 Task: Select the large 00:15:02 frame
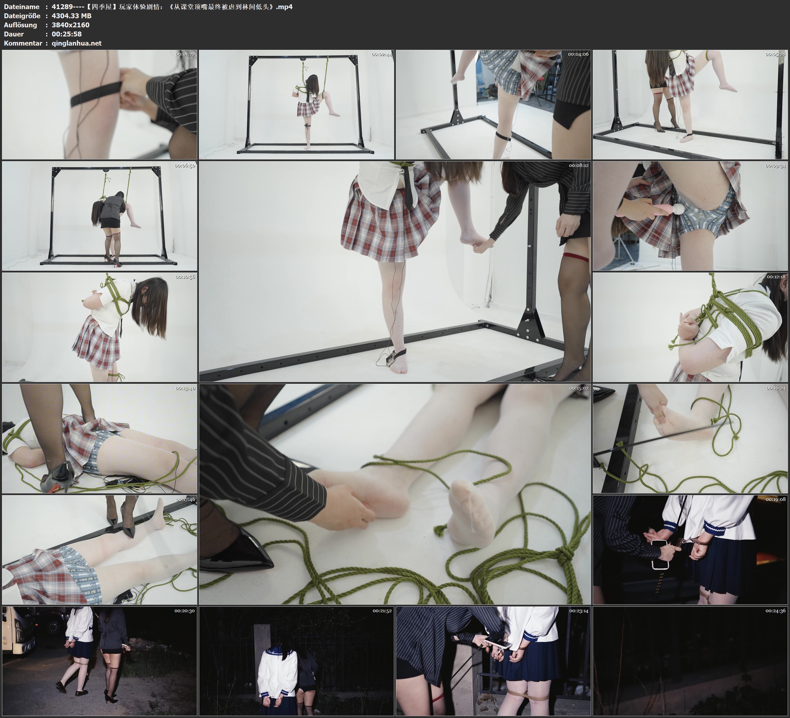pyautogui.click(x=395, y=494)
